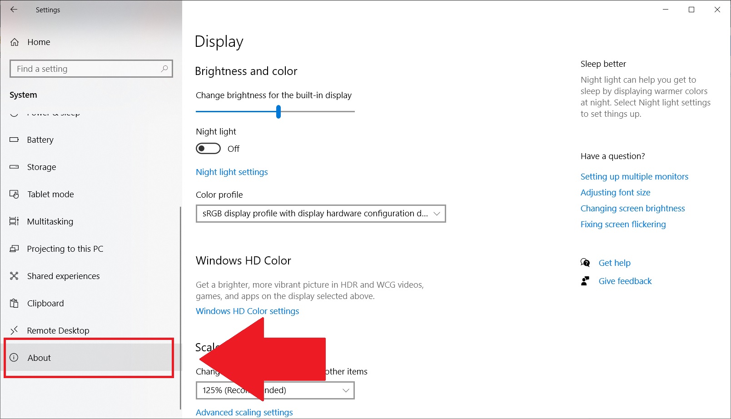
Task: Click the Battery icon in sidebar
Action: click(14, 140)
